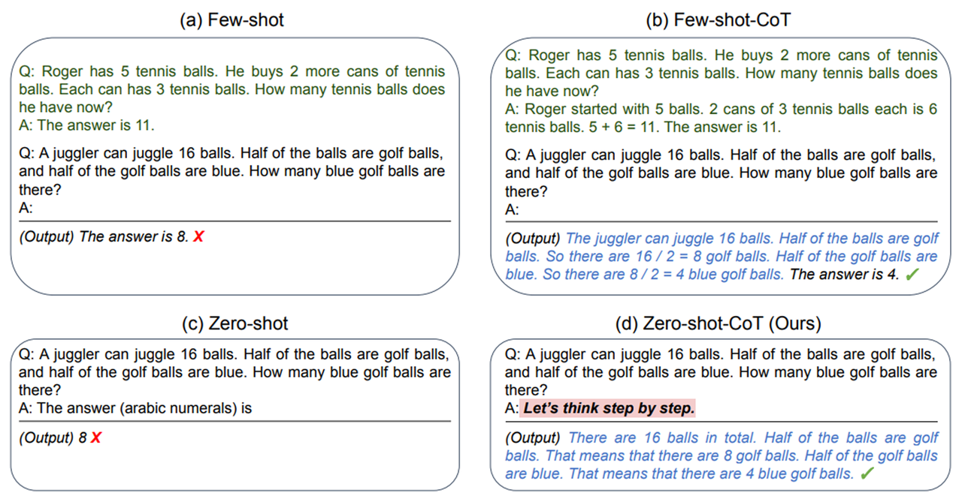962x502 pixels.
Task: Click the juggler question in the Zero-shot panel
Action: [234, 371]
